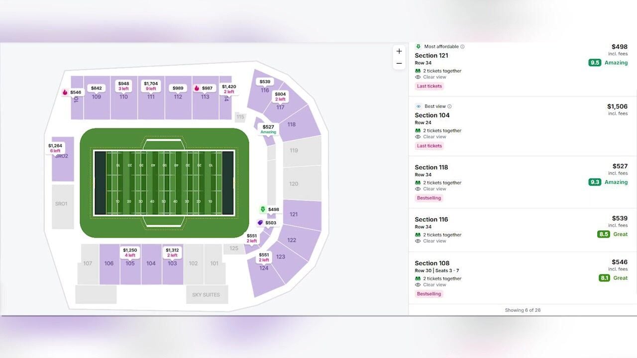Click the fire icon on $546 tag
The image size is (637, 358).
[x=65, y=92]
